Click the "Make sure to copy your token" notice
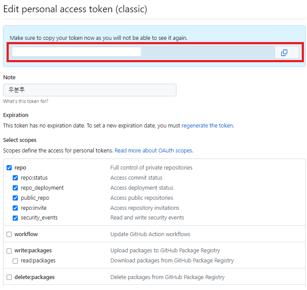 pos(99,38)
